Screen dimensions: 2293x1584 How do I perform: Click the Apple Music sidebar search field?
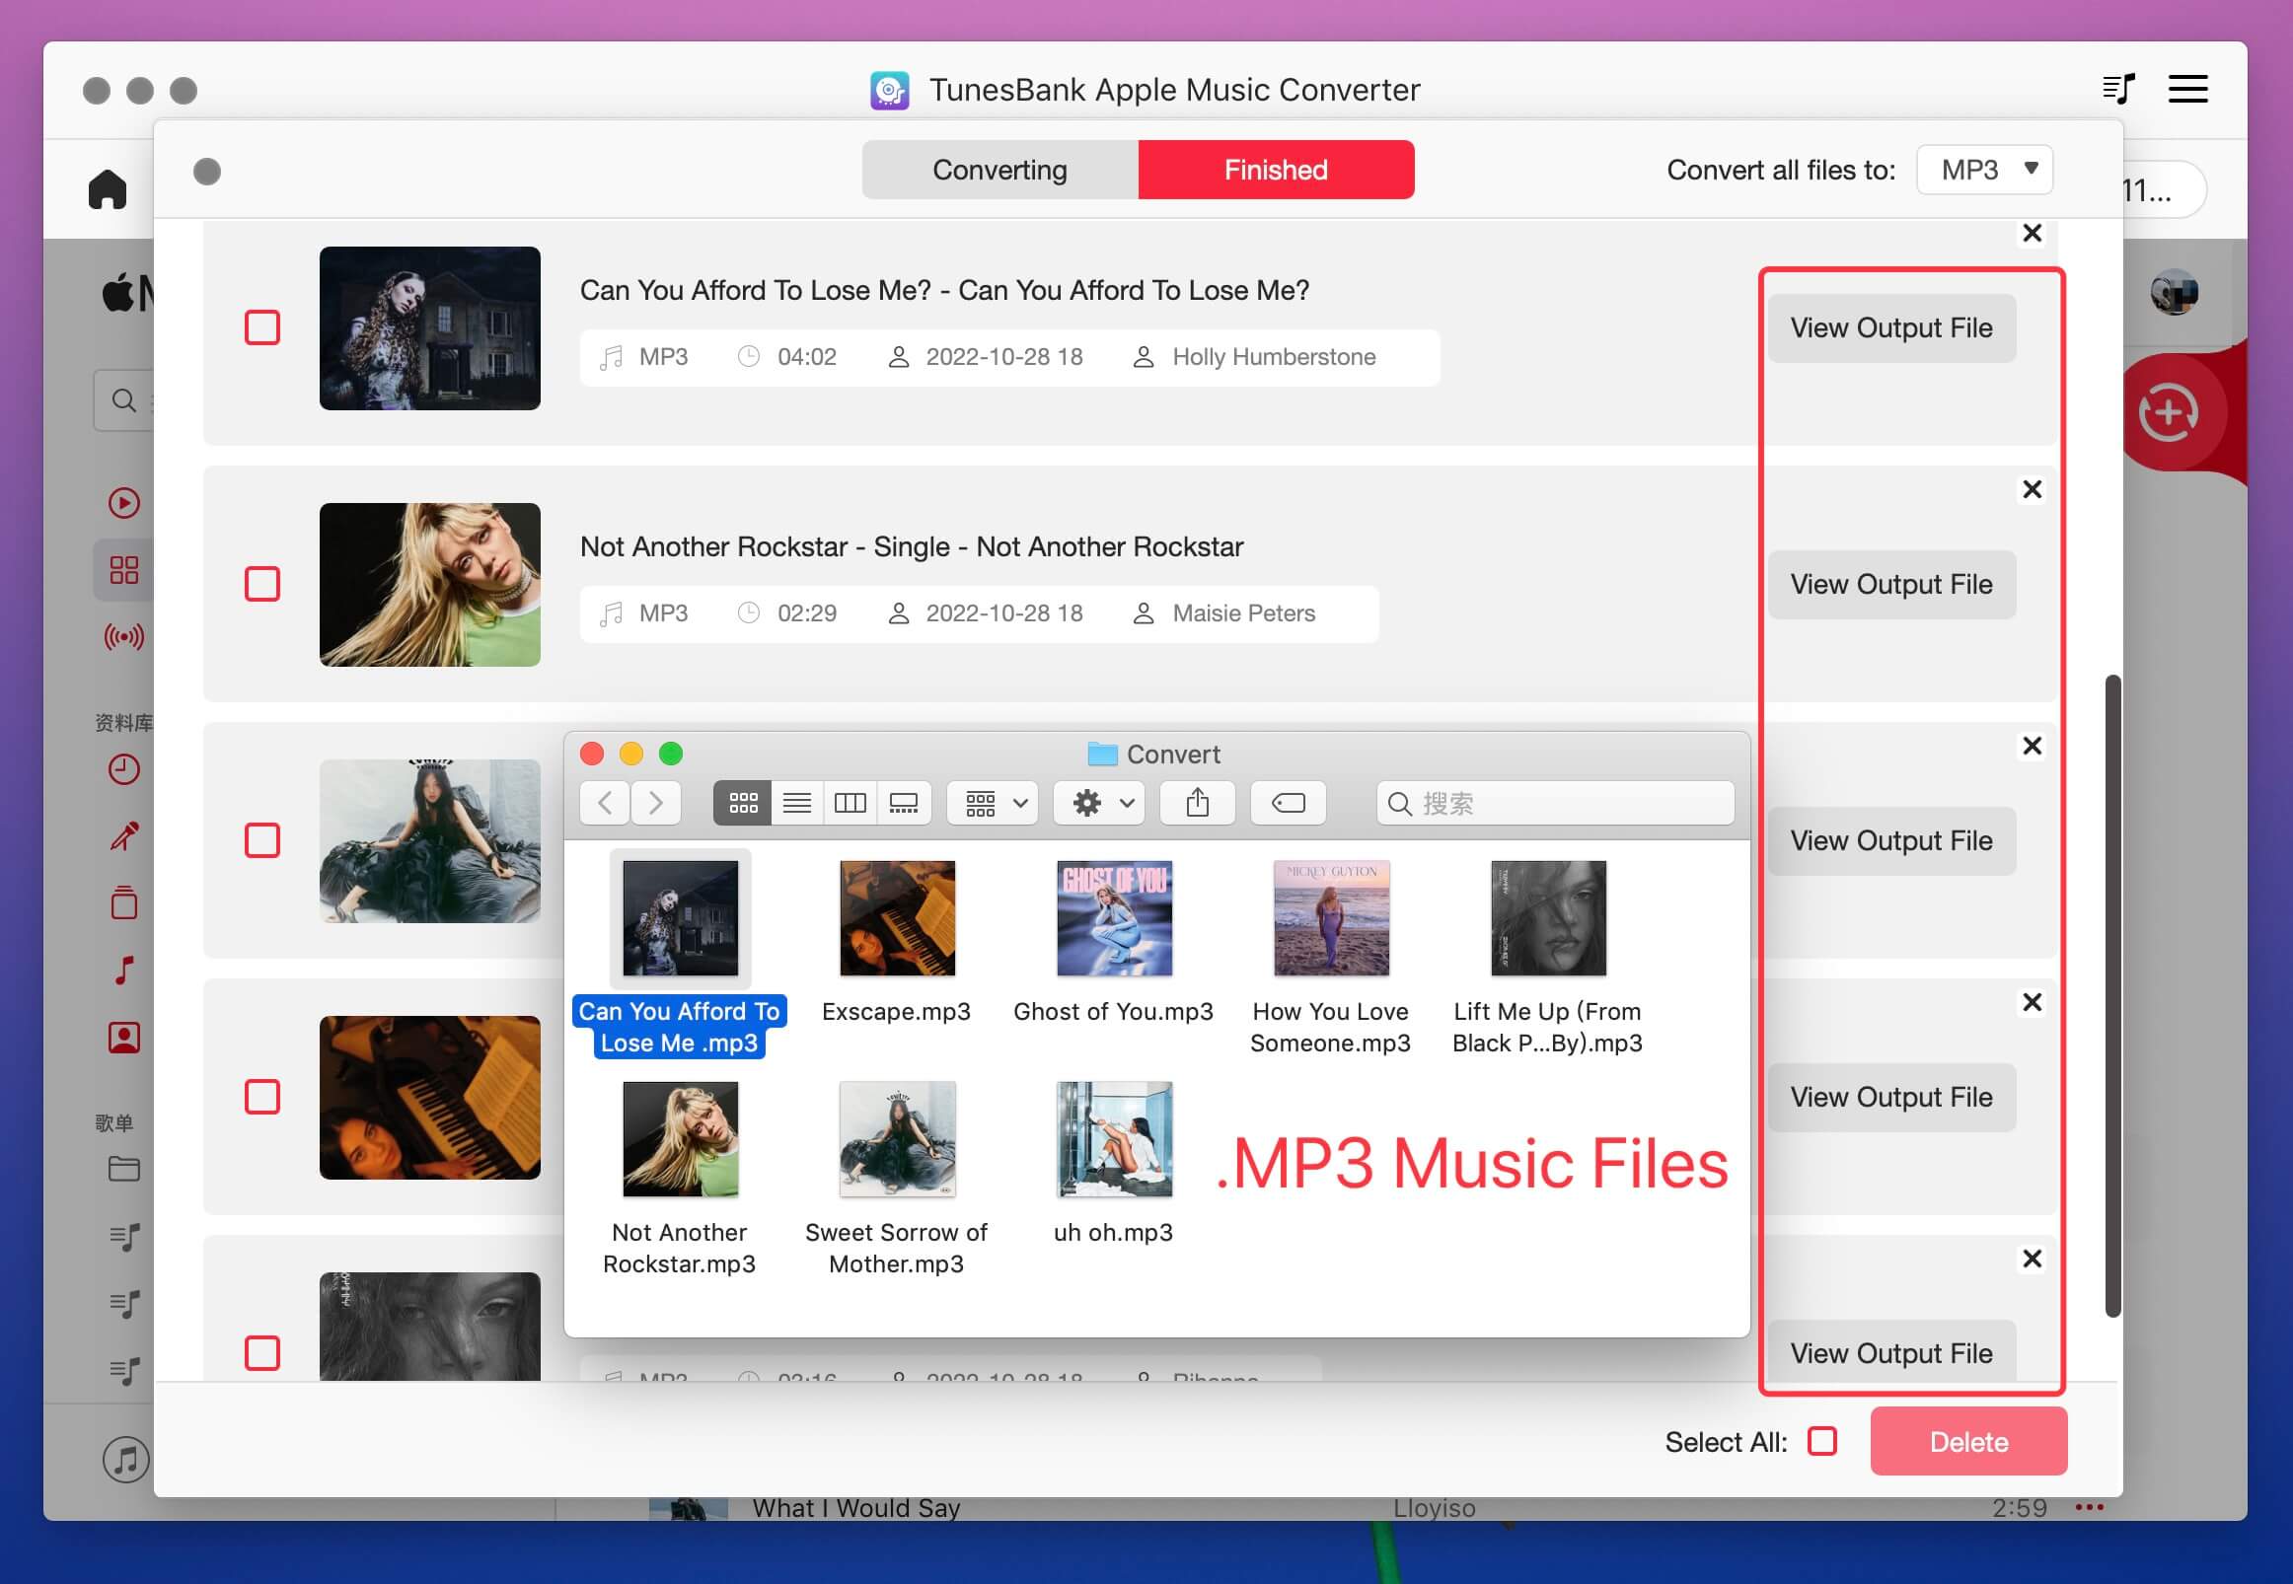[x=124, y=401]
